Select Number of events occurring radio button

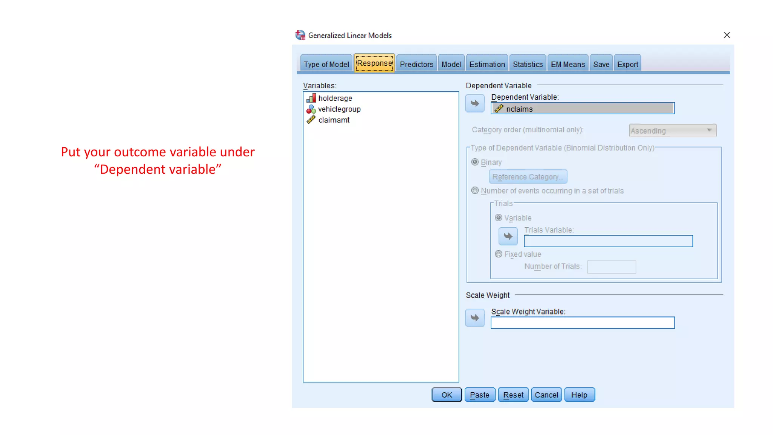click(x=475, y=191)
